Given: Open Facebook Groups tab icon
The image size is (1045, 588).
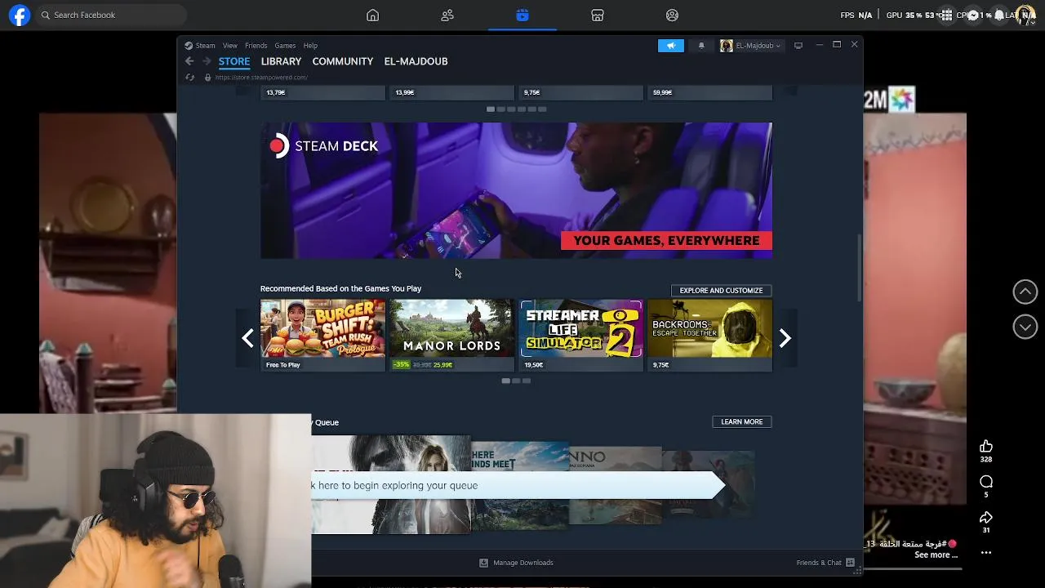Looking at the screenshot, I should tap(672, 15).
